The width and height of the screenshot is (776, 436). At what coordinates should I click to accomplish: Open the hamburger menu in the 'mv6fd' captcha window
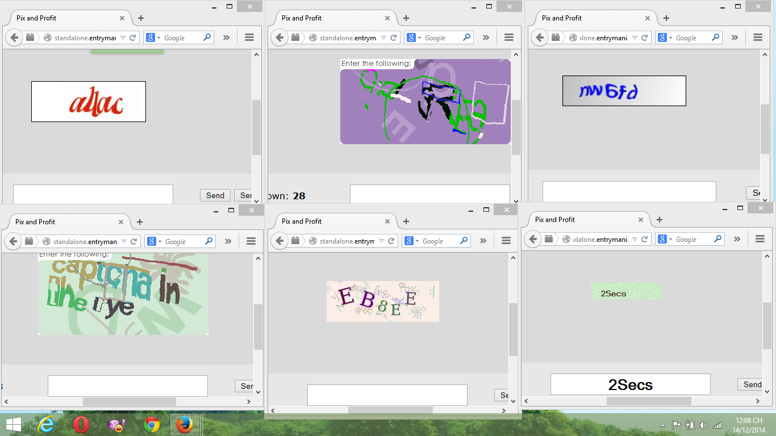(758, 37)
